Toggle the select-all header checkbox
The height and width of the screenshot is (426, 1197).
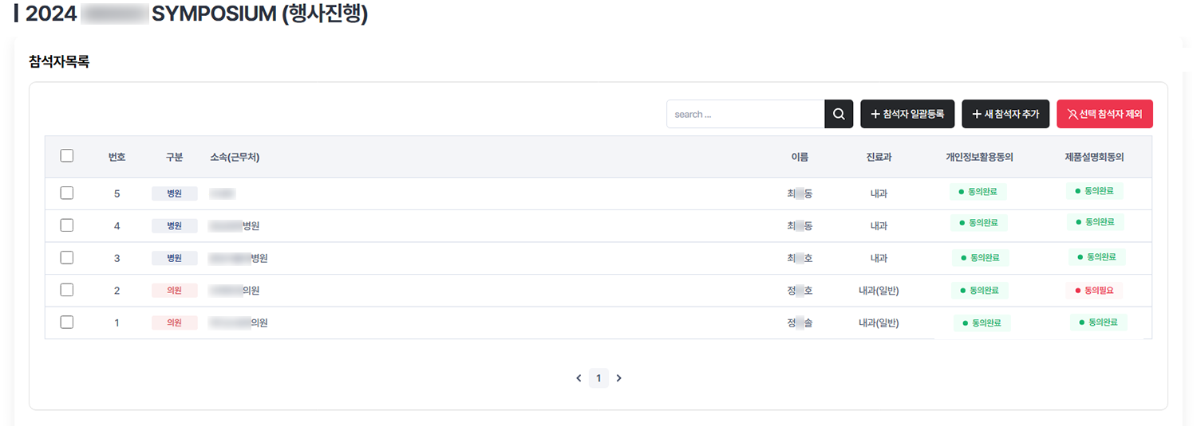click(67, 156)
